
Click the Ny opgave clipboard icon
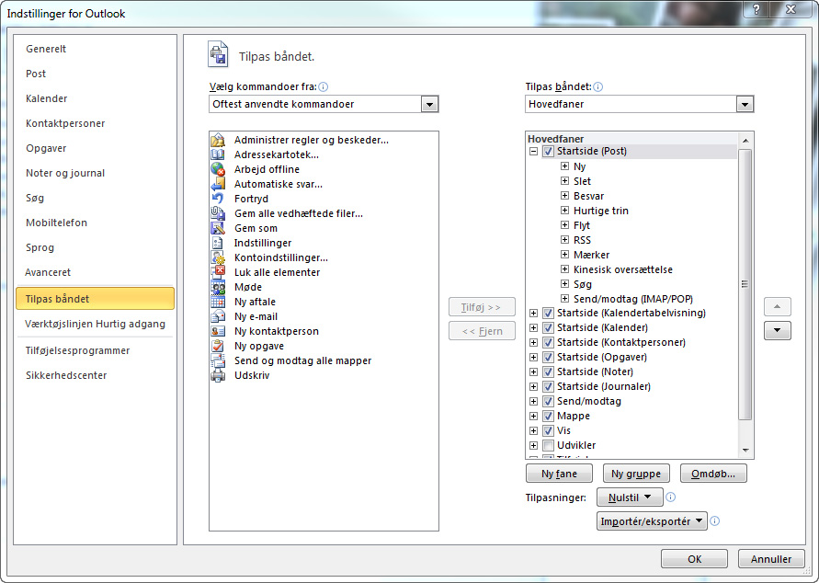click(218, 346)
